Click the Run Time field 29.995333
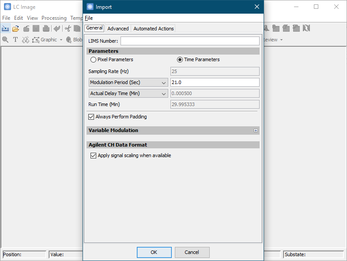This screenshot has width=347, height=261. (215, 104)
